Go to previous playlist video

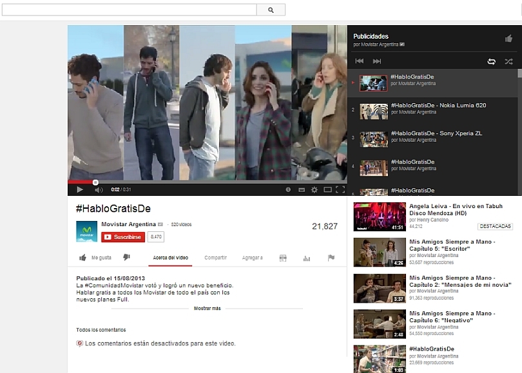[359, 61]
